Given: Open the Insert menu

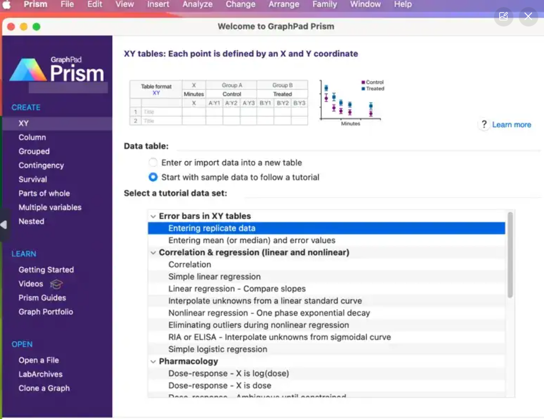Looking at the screenshot, I should (x=158, y=4).
